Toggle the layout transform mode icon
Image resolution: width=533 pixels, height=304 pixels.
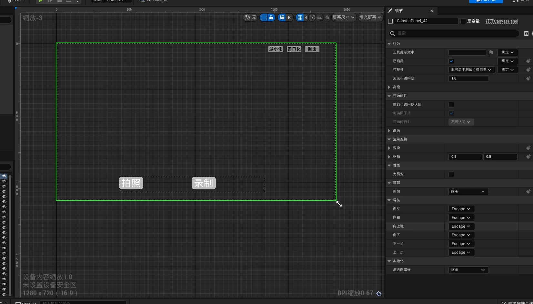tap(282, 17)
